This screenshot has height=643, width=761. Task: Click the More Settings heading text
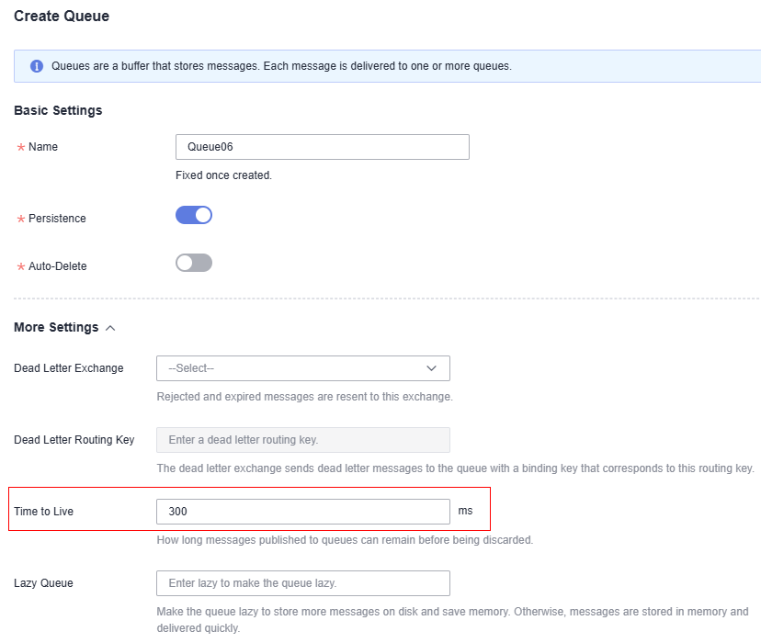[x=56, y=327]
